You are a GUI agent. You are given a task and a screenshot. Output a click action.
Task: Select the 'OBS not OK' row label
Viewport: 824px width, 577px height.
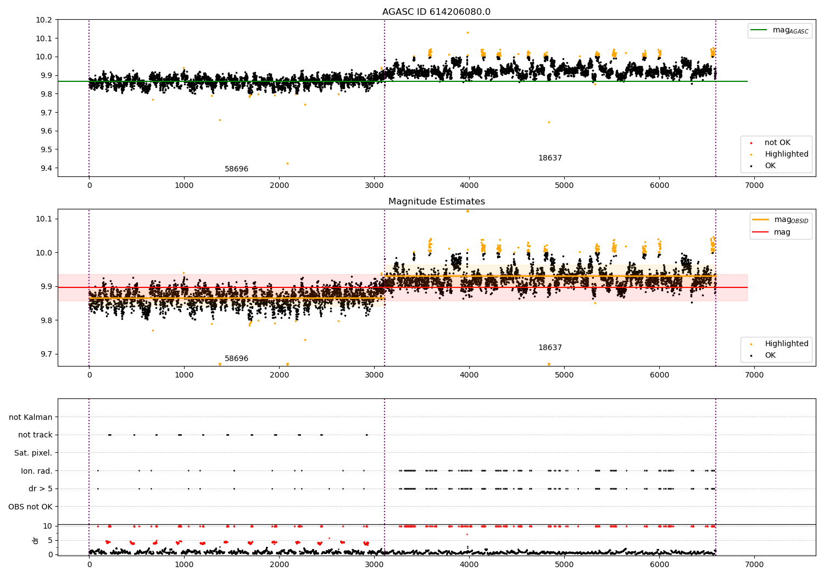(x=30, y=507)
